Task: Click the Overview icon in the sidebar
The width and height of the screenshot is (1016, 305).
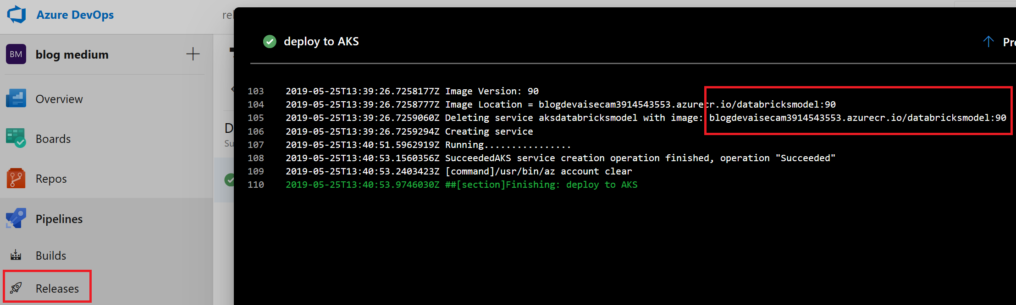Action: coord(16,98)
